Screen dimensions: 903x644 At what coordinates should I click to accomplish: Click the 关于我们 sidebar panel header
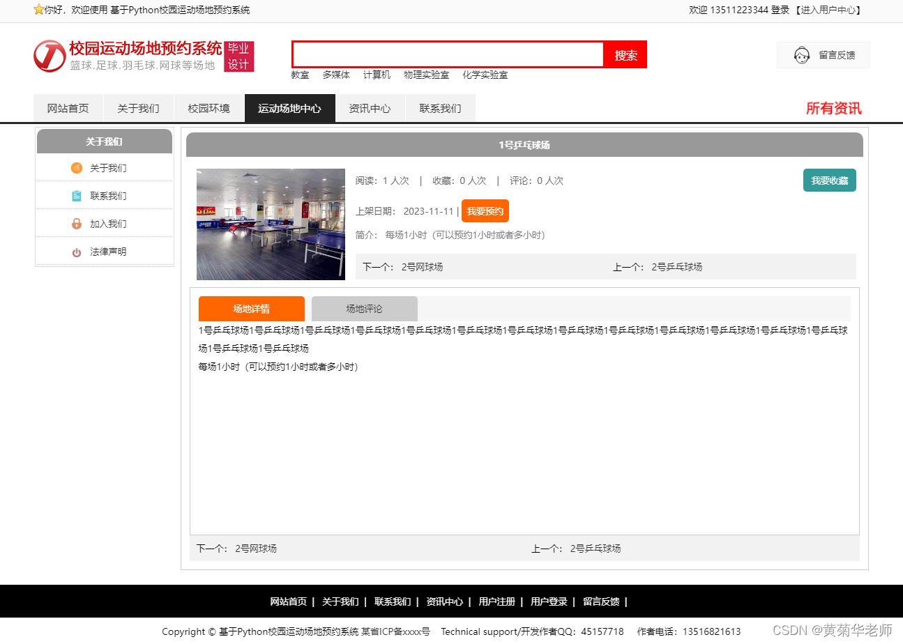[105, 141]
